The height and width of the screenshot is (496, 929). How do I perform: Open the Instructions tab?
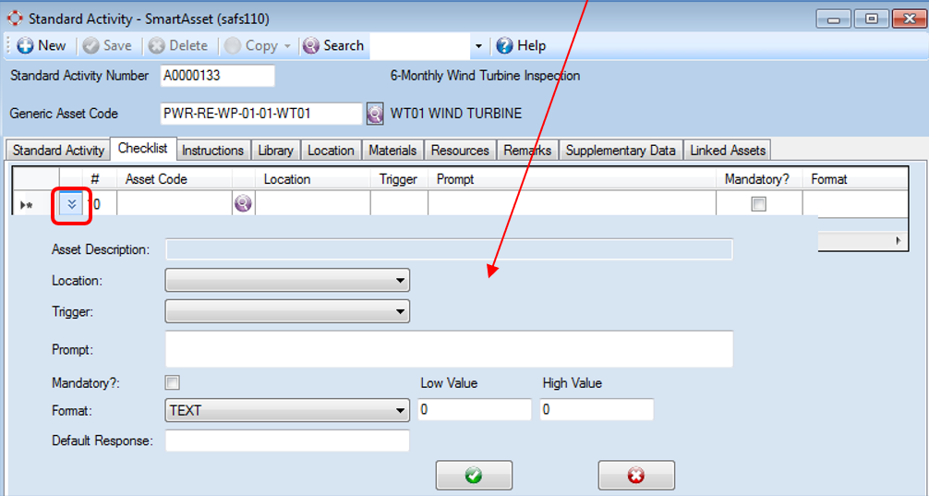point(212,151)
